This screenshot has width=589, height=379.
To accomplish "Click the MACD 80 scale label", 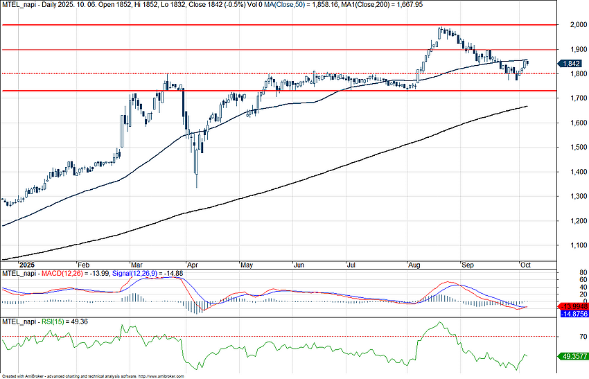I will click(565, 273).
